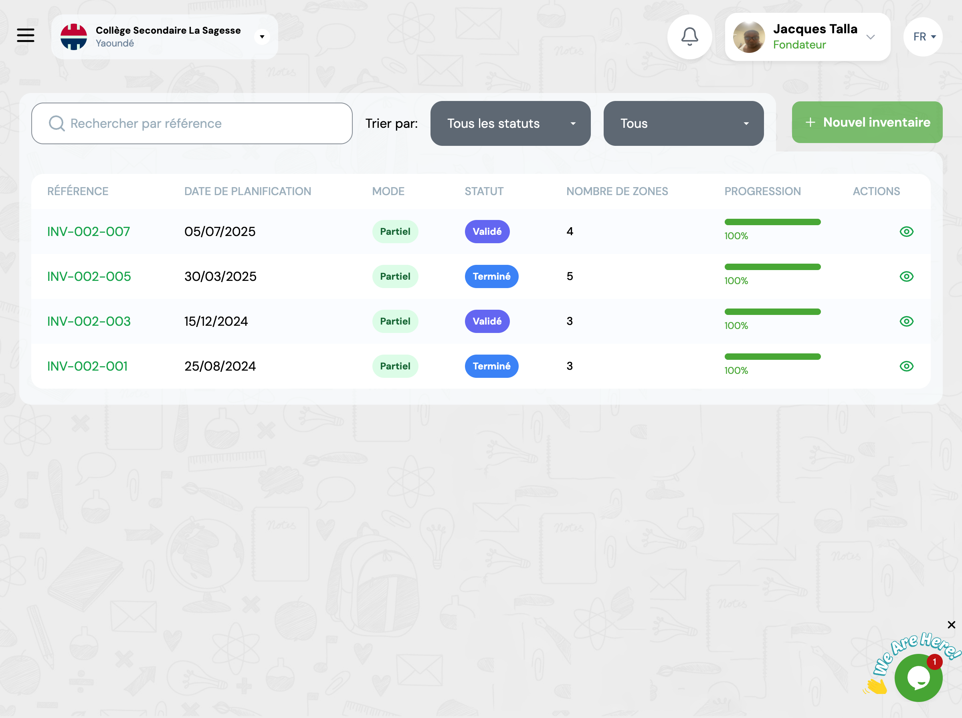The height and width of the screenshot is (718, 962).
Task: Open the FR language selector
Action: [923, 37]
